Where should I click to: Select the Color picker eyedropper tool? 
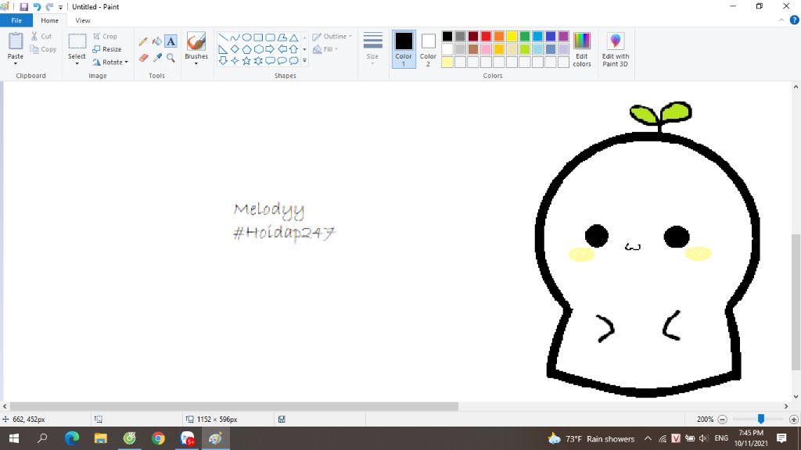[156, 58]
